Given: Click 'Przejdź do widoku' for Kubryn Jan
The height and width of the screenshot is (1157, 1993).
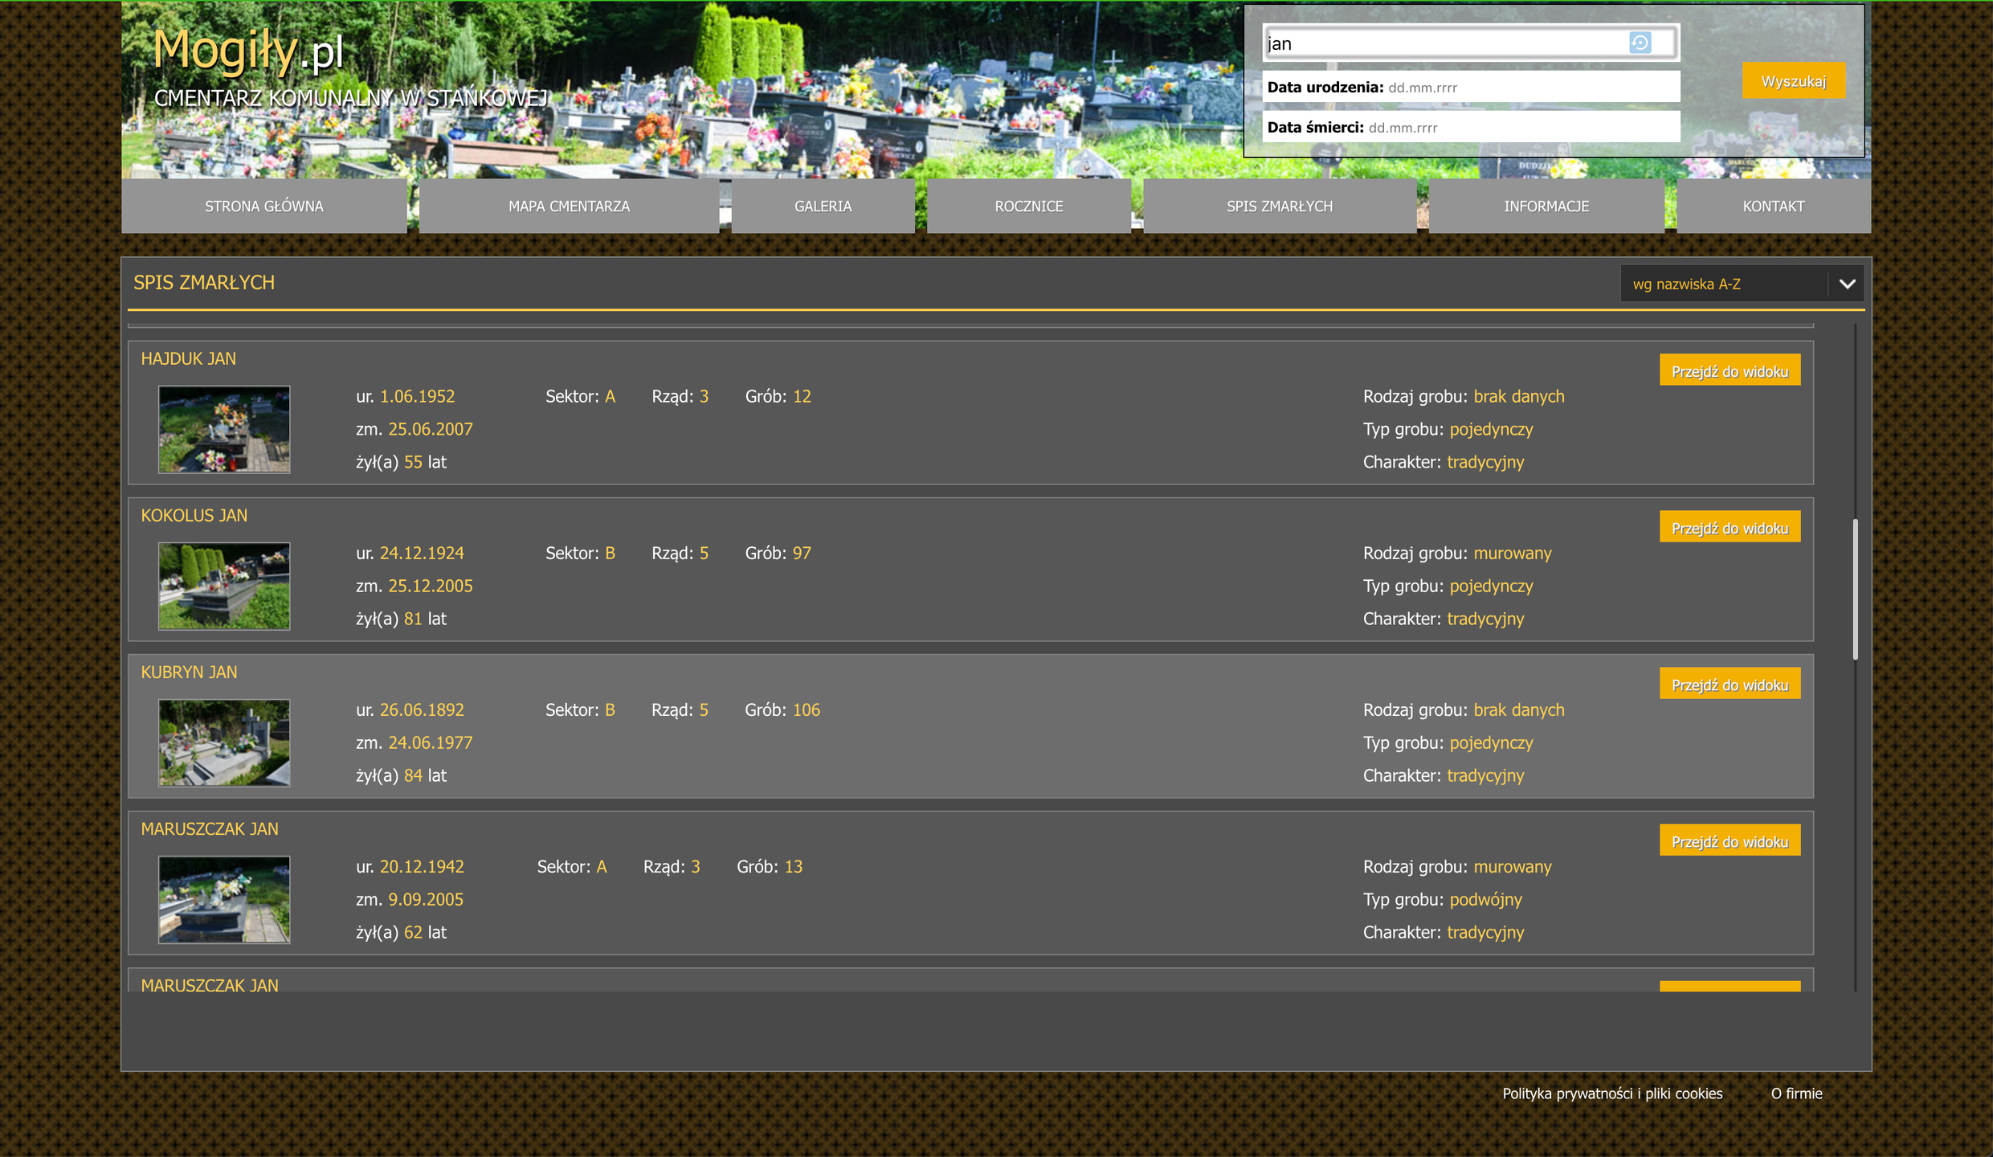Looking at the screenshot, I should (x=1729, y=685).
